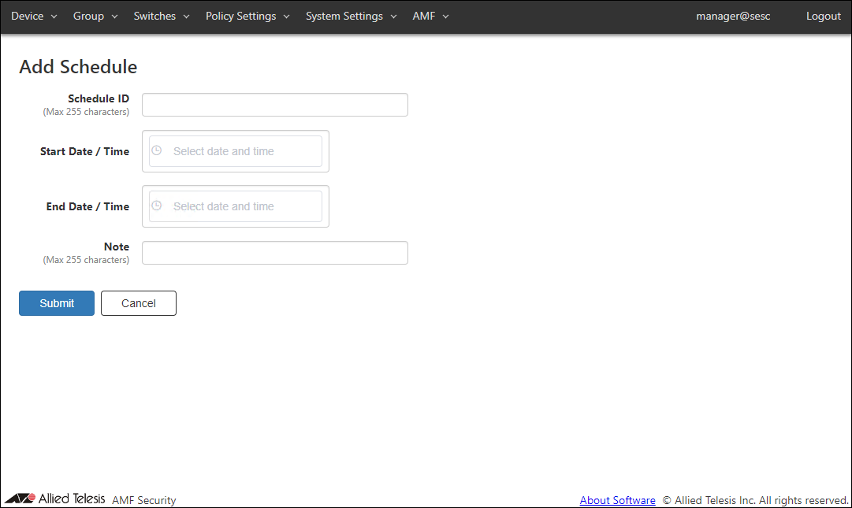The height and width of the screenshot is (508, 852).
Task: Focus the Schedule ID text field
Action: (275, 105)
